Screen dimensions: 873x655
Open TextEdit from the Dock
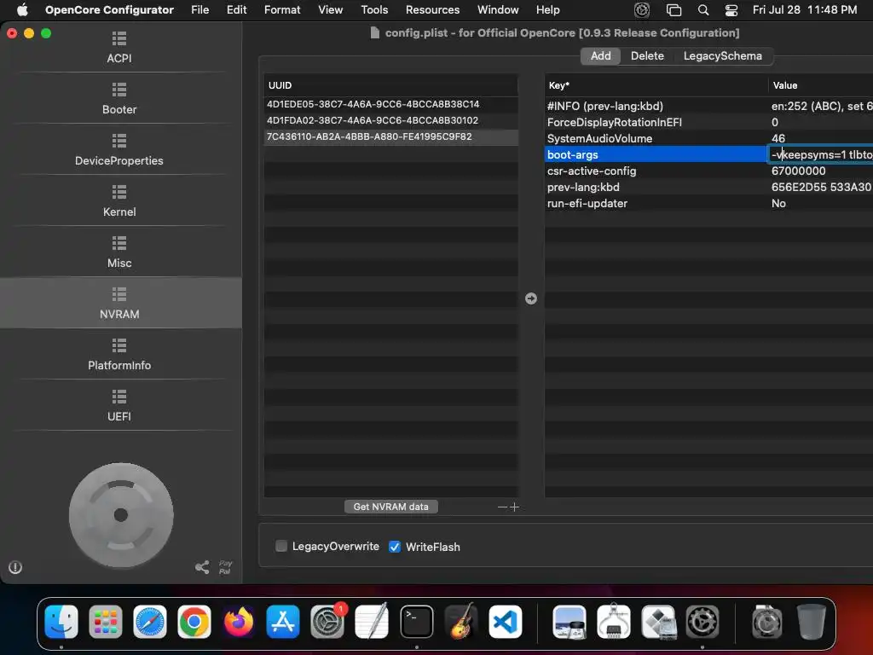tap(372, 622)
